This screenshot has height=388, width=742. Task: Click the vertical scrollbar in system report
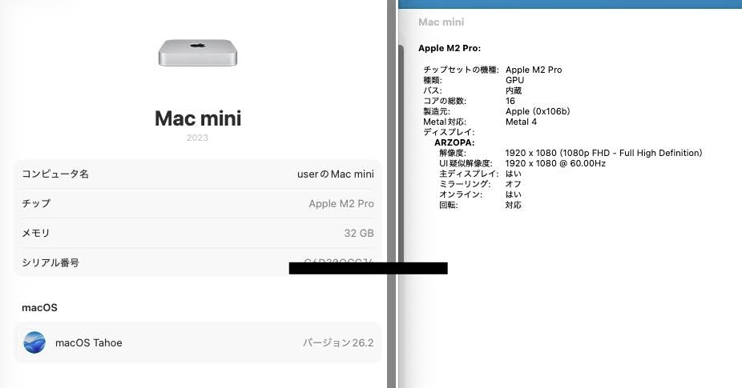(x=401, y=160)
